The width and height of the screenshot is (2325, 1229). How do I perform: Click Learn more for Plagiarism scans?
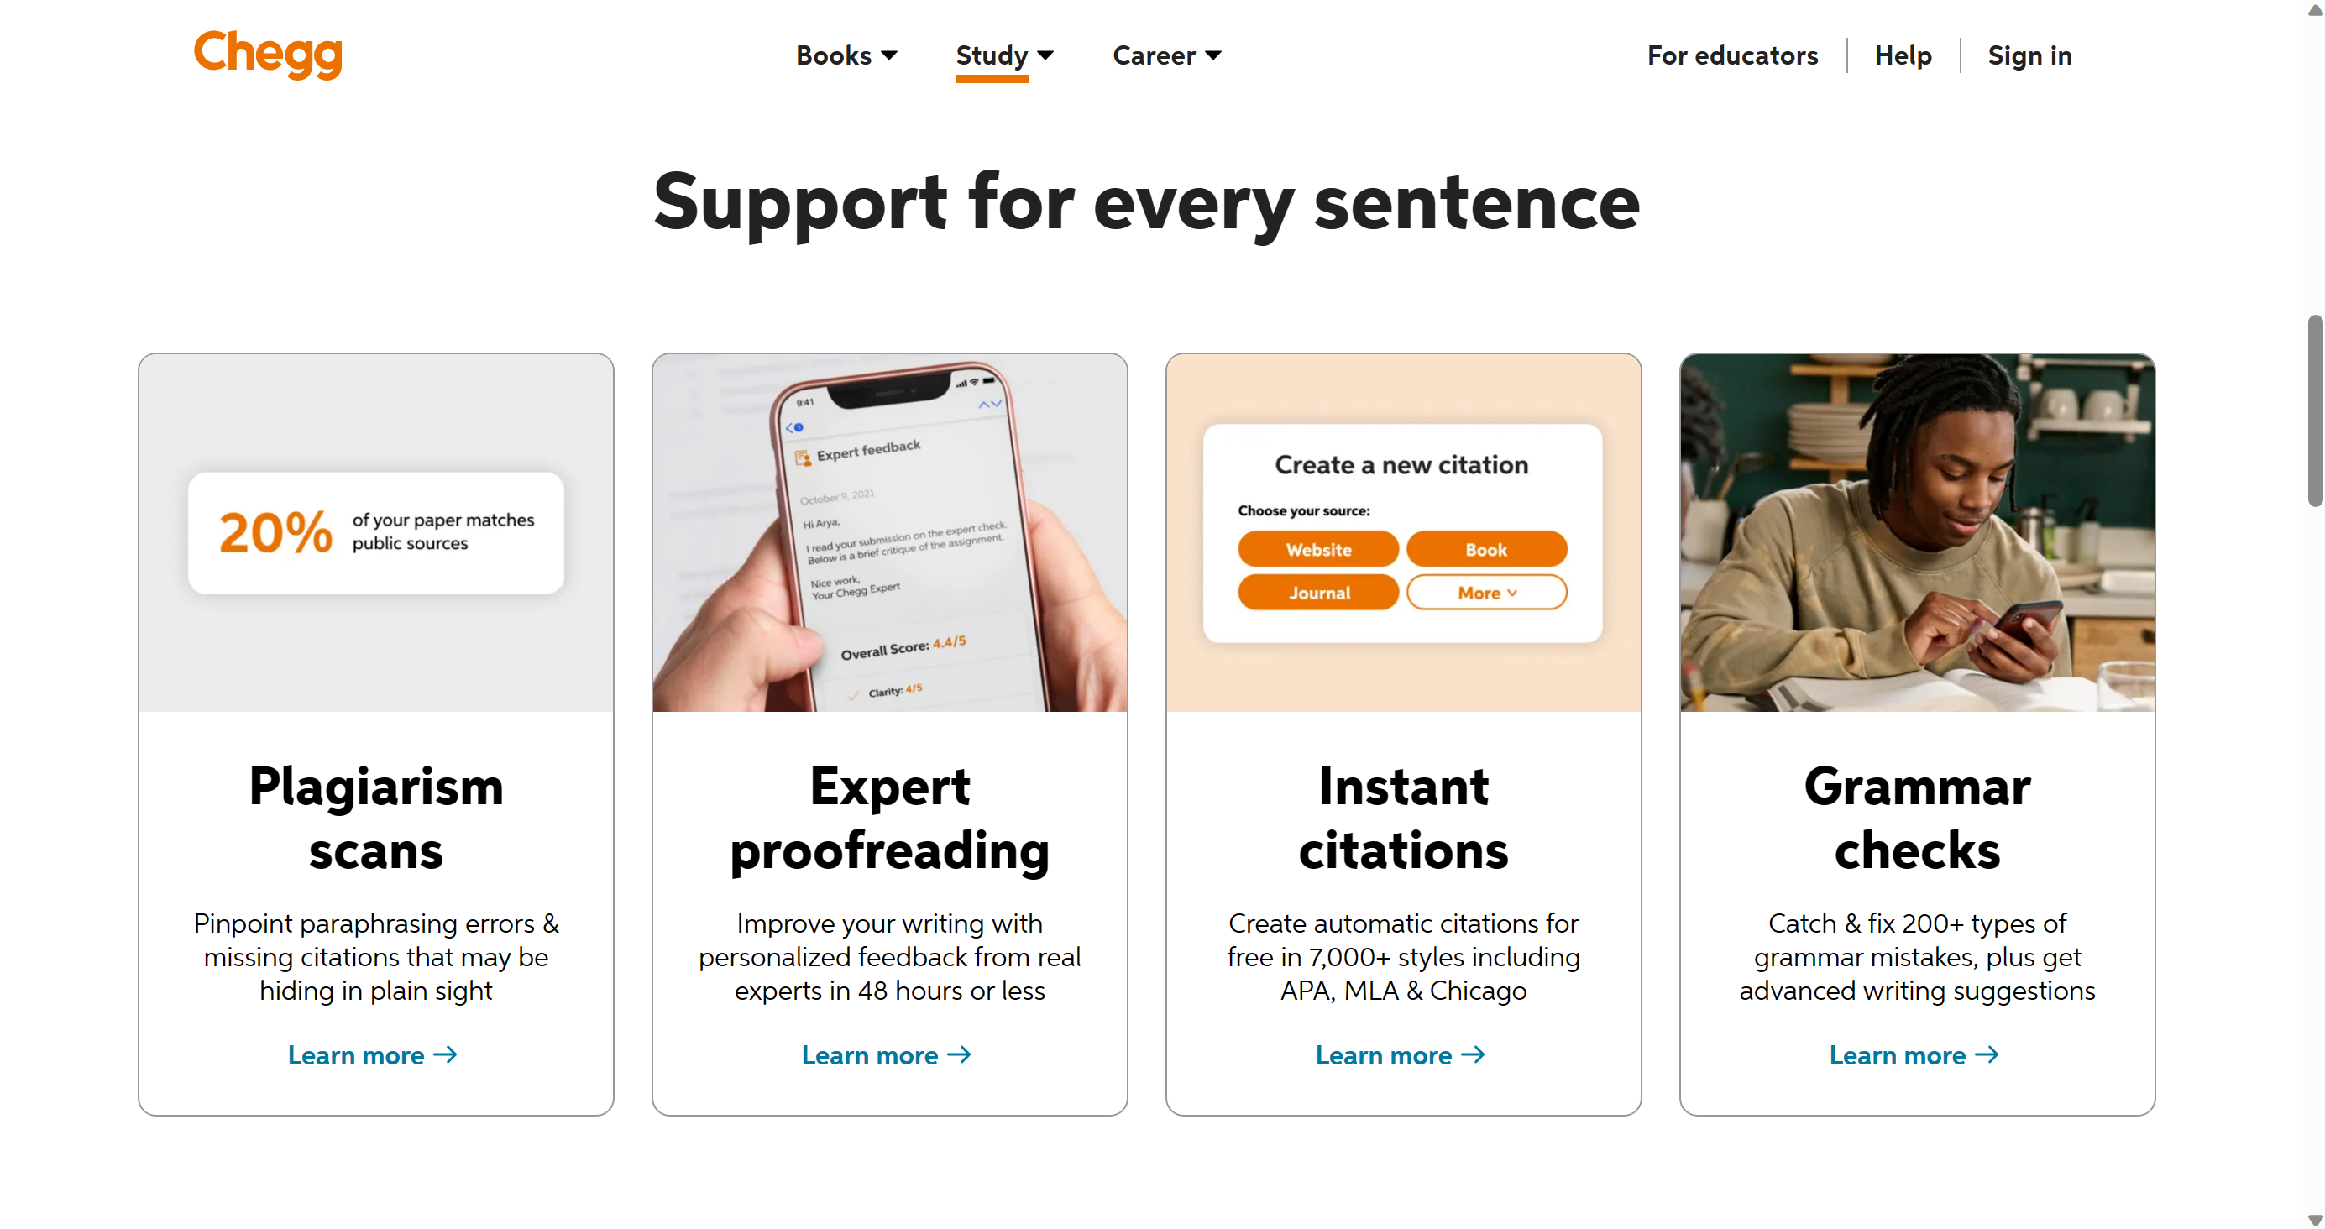tap(375, 1055)
